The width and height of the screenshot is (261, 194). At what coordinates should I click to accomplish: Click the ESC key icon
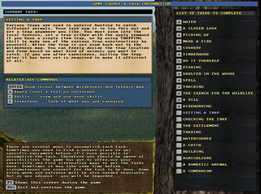tap(11, 187)
